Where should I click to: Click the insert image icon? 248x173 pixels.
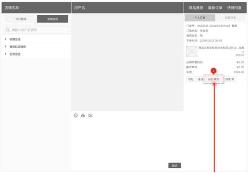(x=90, y=115)
